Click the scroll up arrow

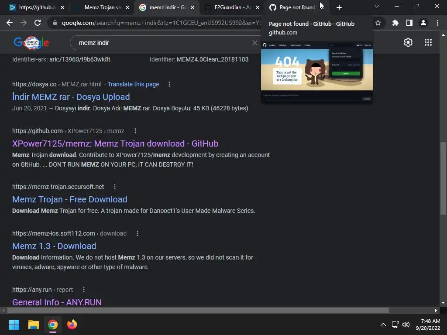click(443, 35)
